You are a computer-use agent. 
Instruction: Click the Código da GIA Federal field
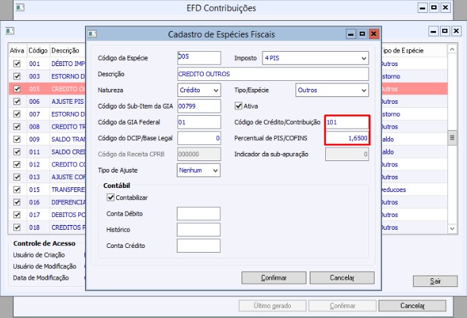pos(199,122)
